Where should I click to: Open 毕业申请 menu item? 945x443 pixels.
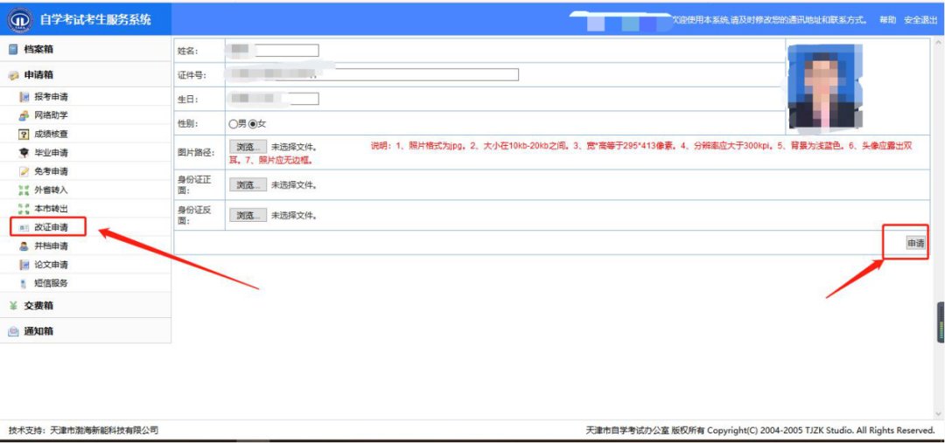(52, 153)
